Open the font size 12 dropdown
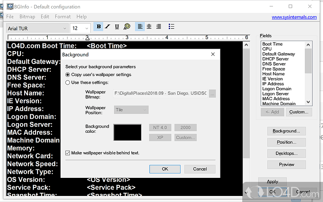Image resolution: width=323 pixels, height=202 pixels. coord(80,28)
